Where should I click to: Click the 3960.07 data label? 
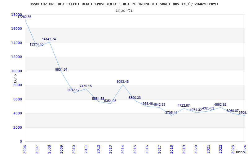233,111
